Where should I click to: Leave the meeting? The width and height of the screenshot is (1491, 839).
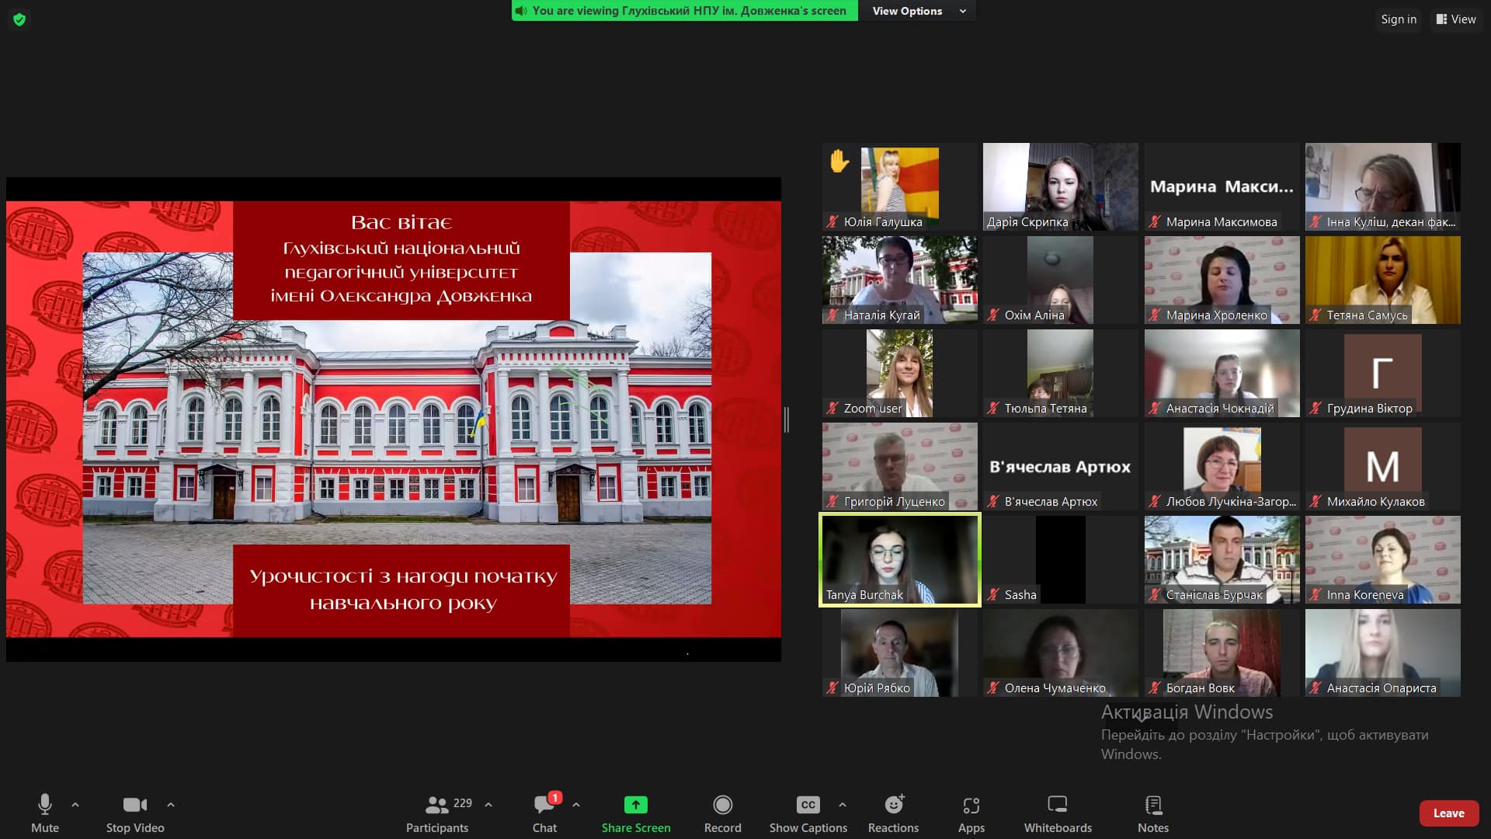tap(1449, 813)
